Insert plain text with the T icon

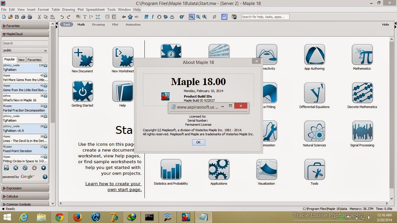[85, 17]
